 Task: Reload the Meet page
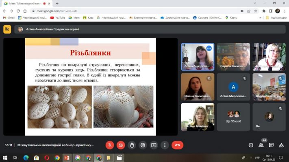18,11
